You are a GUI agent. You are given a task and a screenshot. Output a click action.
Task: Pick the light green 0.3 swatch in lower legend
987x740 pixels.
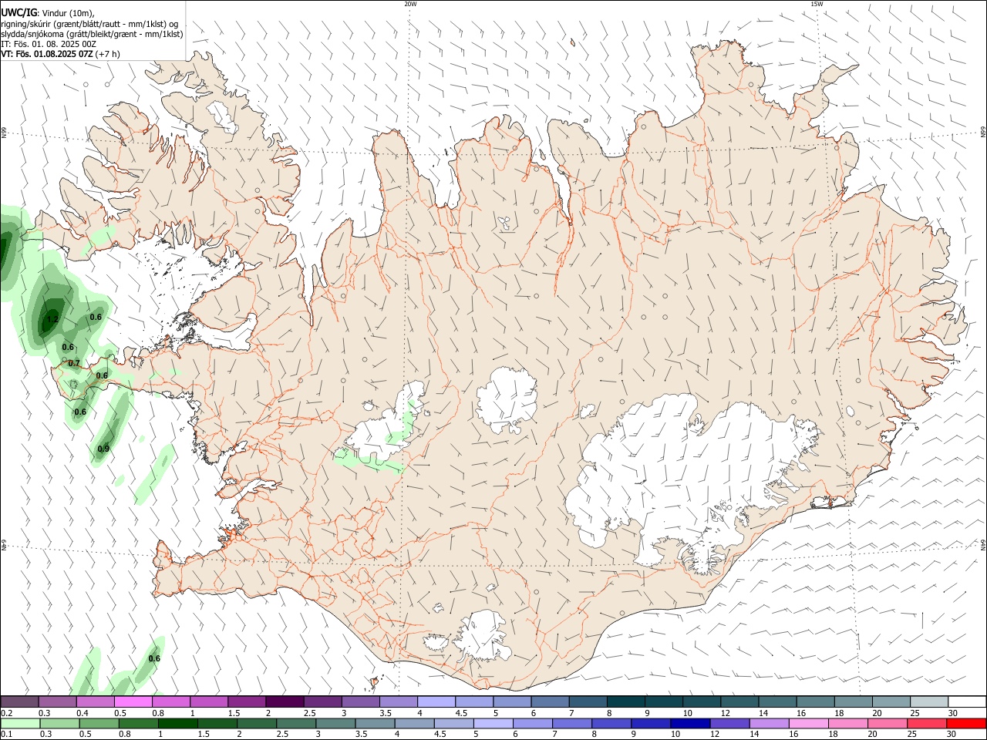point(59,723)
